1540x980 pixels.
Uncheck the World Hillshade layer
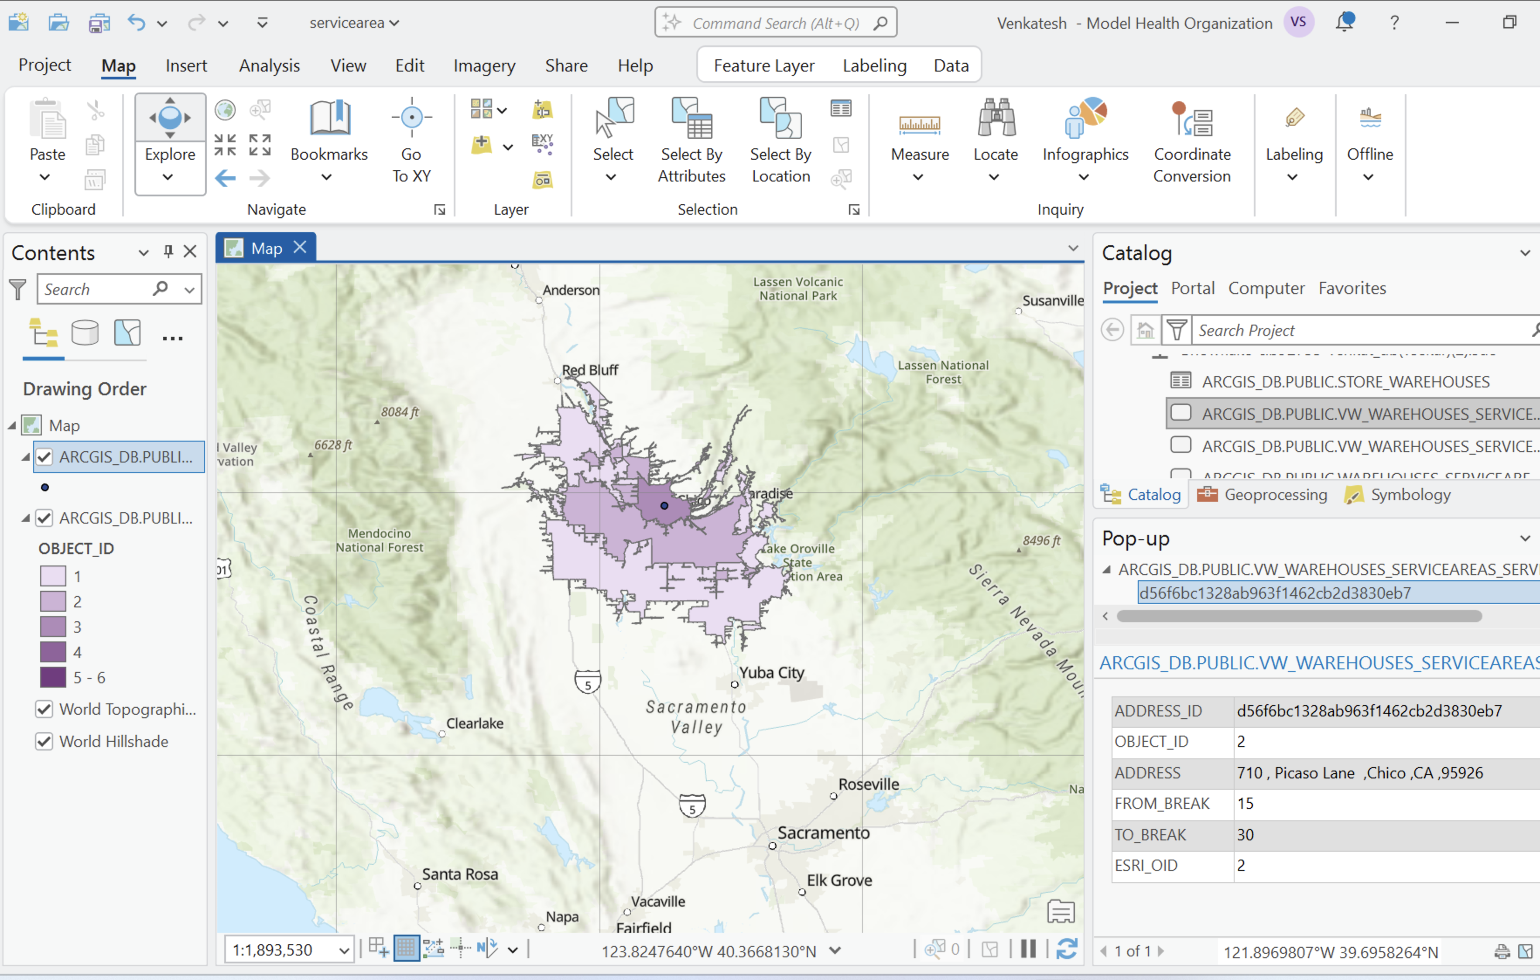pyautogui.click(x=44, y=741)
